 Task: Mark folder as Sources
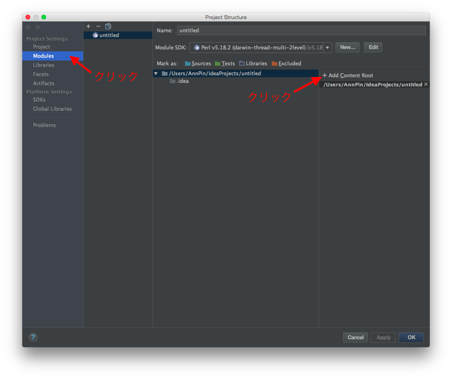pos(198,63)
